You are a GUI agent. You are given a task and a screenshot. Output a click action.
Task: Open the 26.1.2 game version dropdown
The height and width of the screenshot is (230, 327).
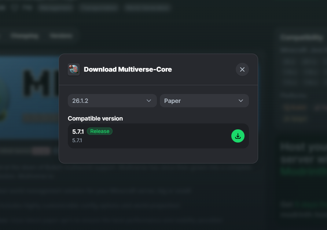112,101
